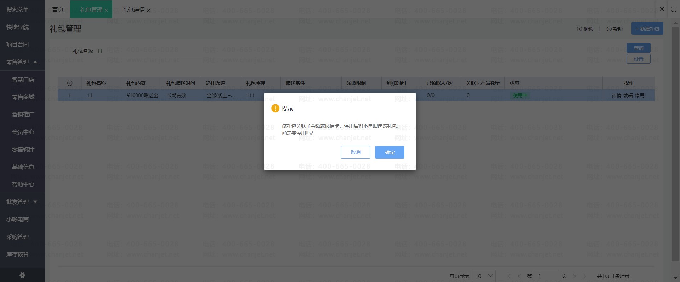Viewport: 680px width, 282px height.
Task: Open 帮助中心 submenu item
Action: click(23, 184)
